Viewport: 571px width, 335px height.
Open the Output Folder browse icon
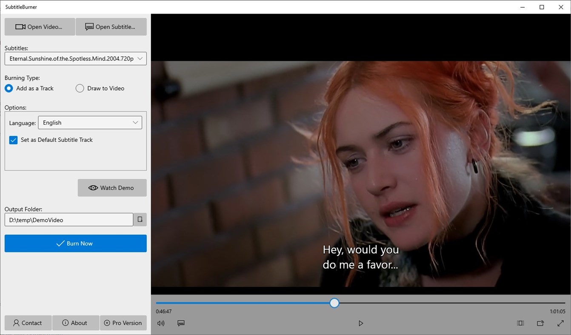tap(140, 219)
